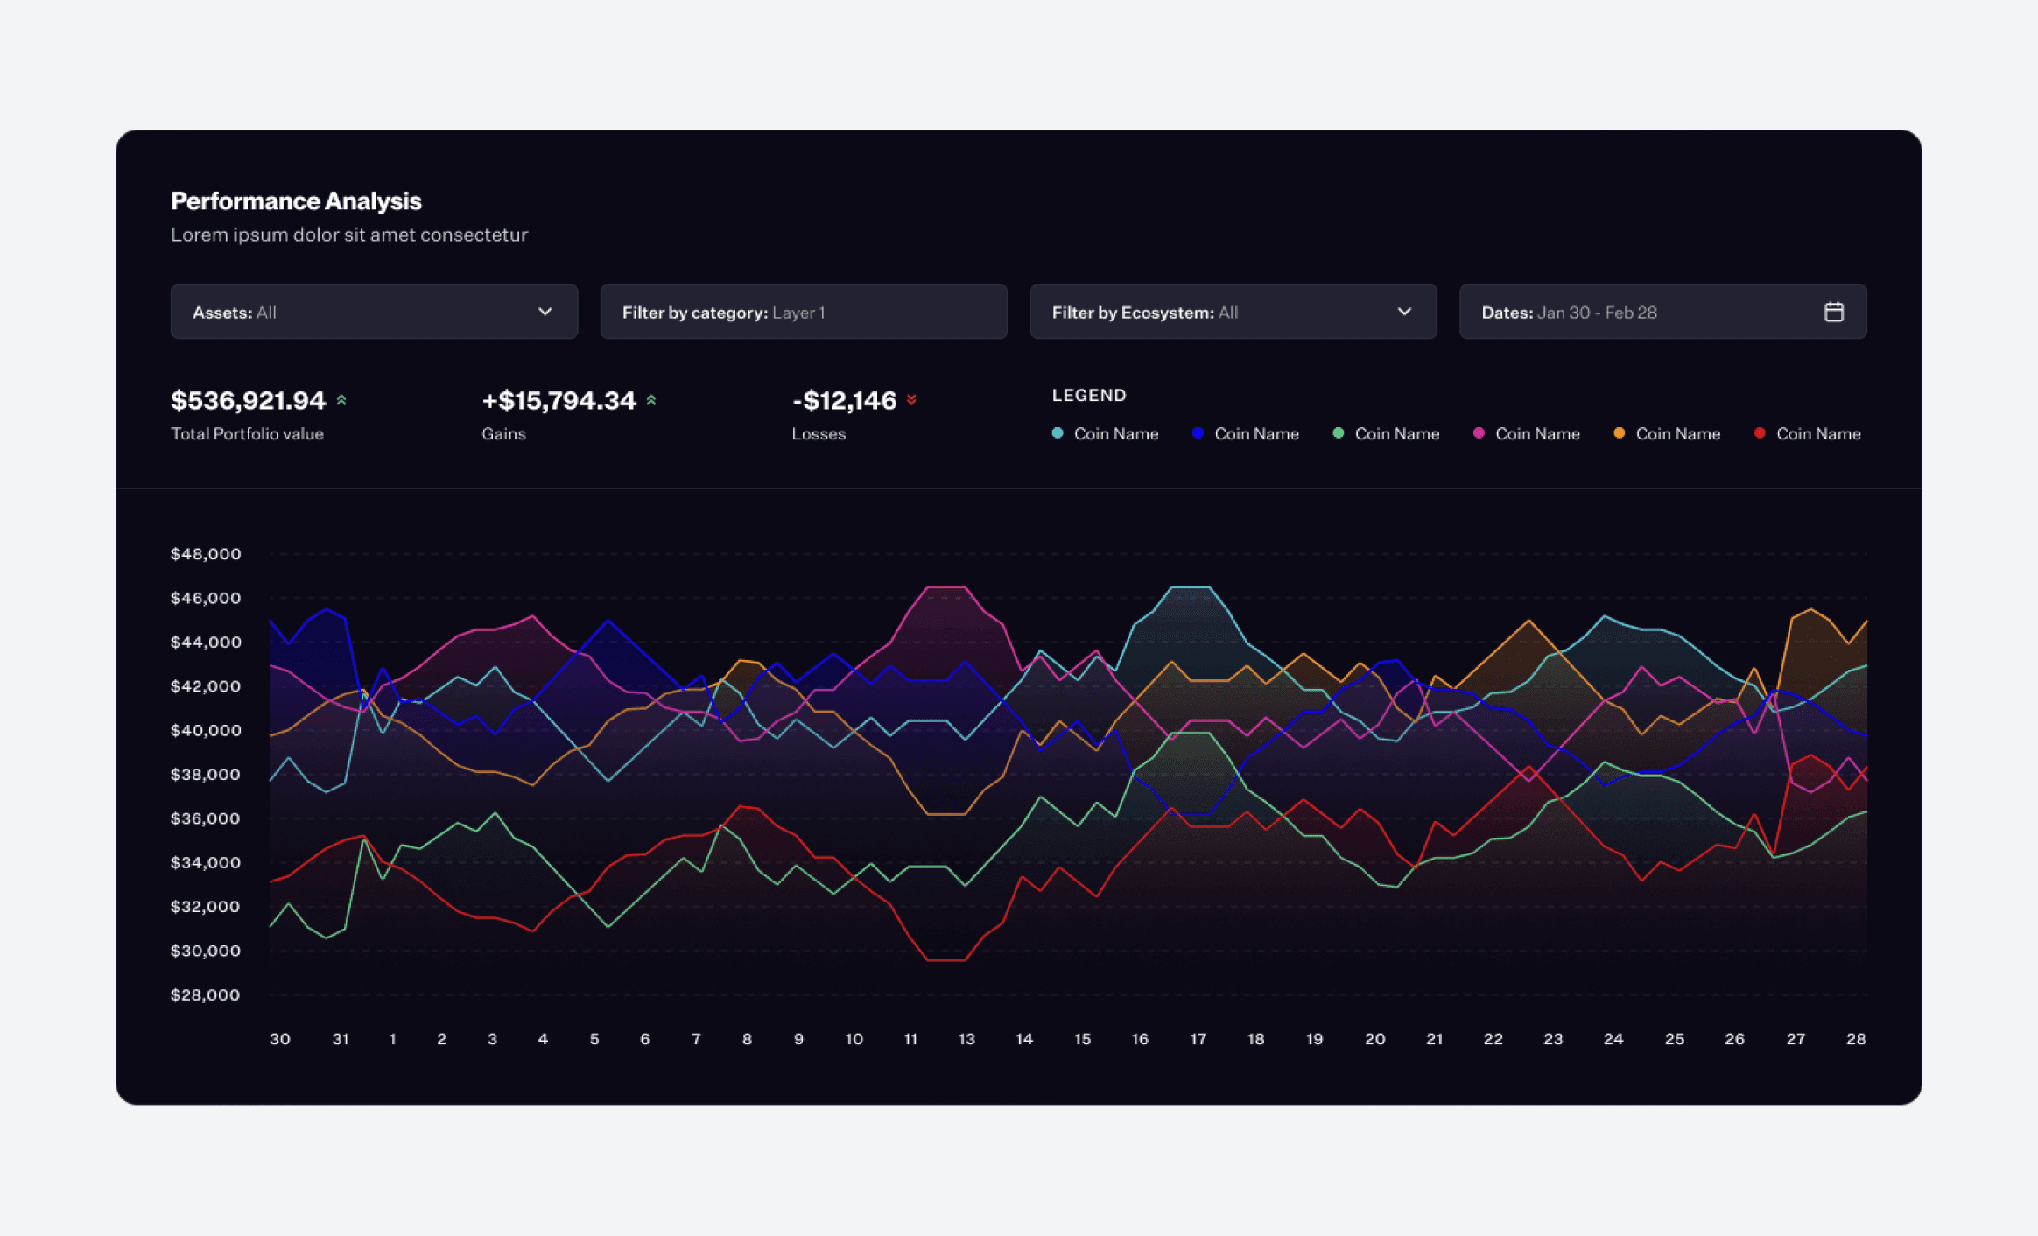Screen dimensions: 2038x1236
Task: Click the LEGEND heading
Action: [1089, 395]
